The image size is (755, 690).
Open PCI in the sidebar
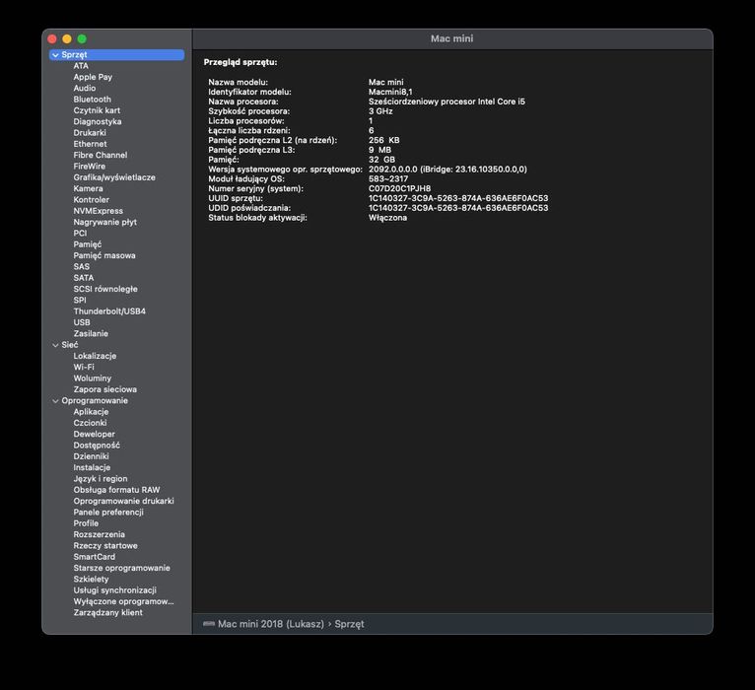[80, 233]
